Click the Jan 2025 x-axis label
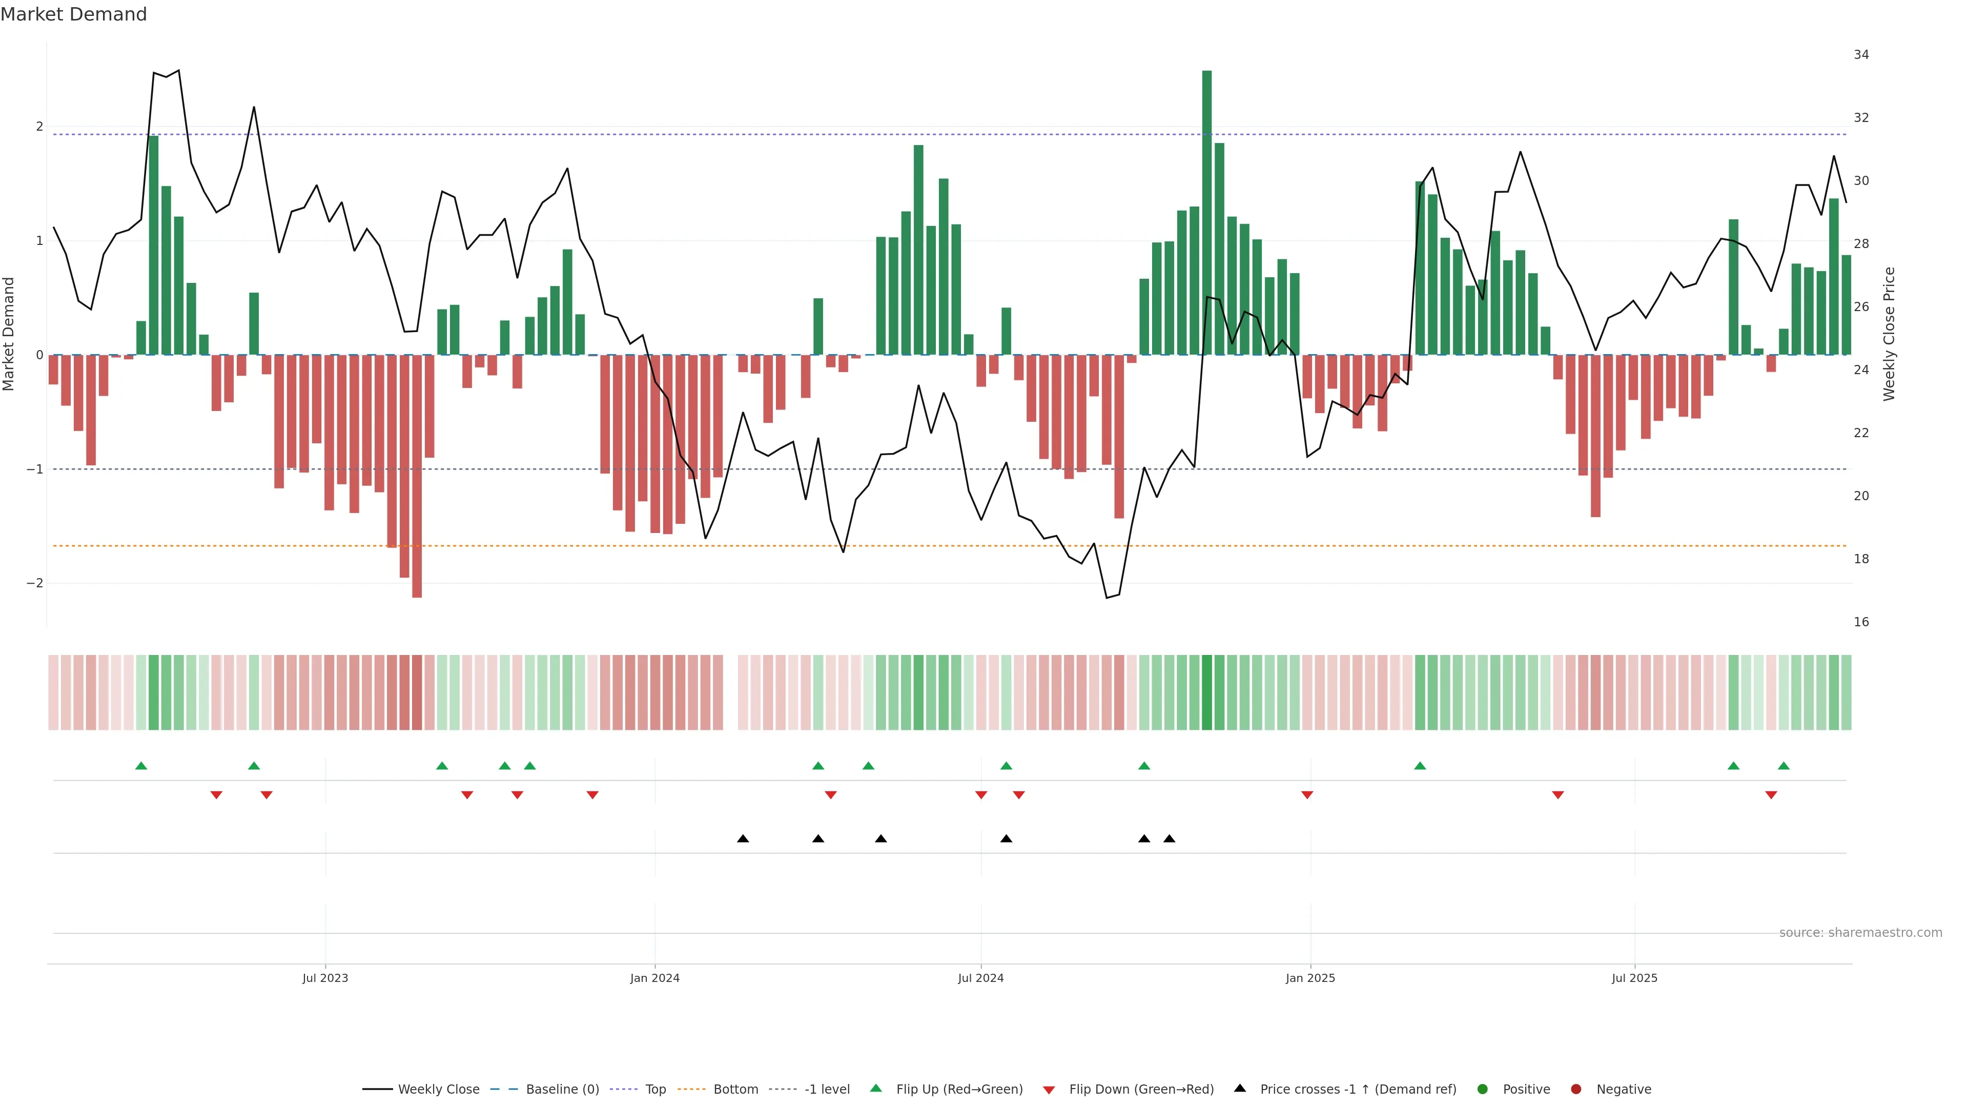The width and height of the screenshot is (1968, 1107). click(1310, 978)
